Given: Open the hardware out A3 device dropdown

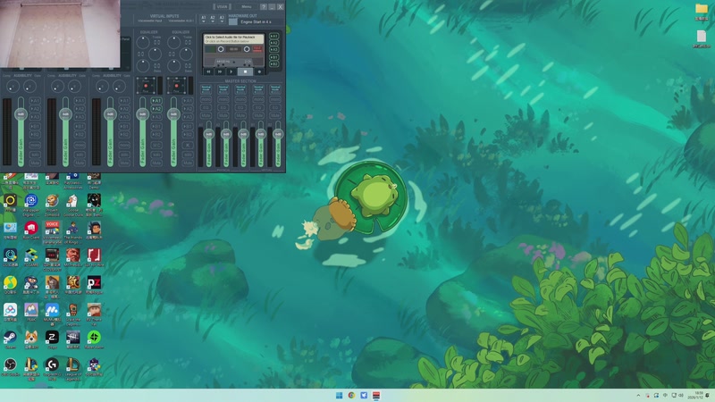Looking at the screenshot, I should 222,19.
